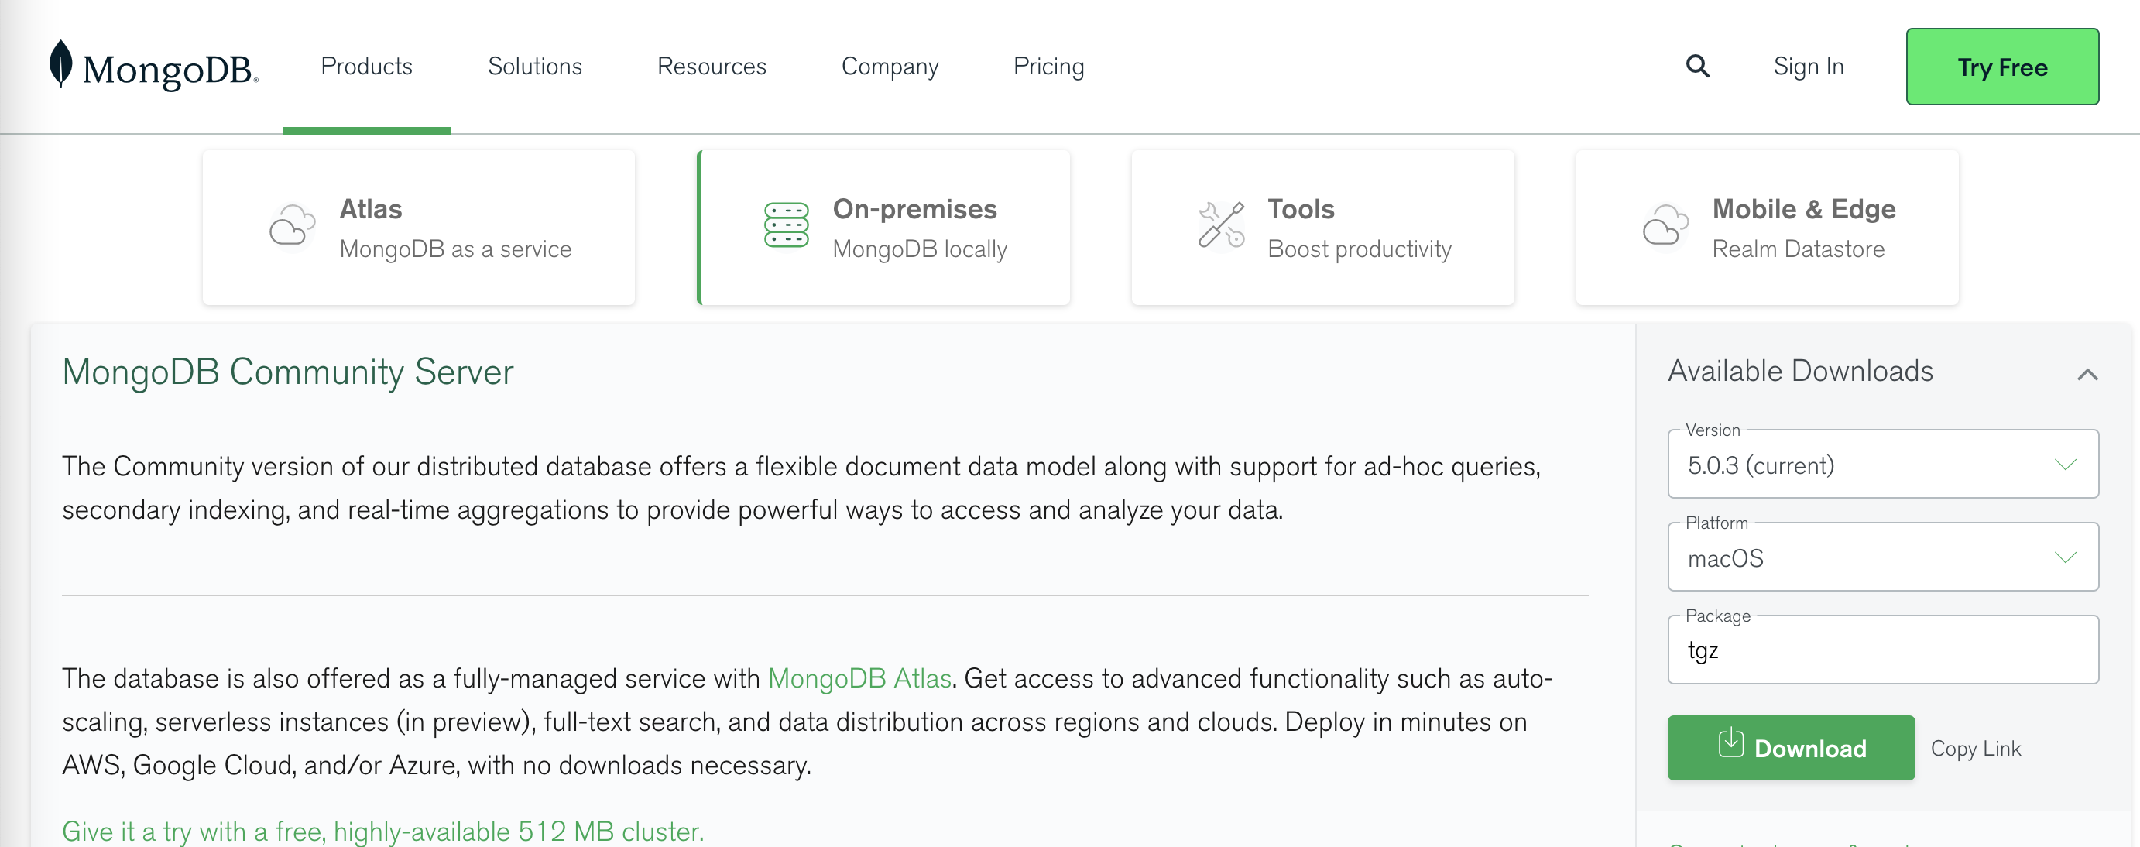Click the Sign In button

pyautogui.click(x=1807, y=67)
